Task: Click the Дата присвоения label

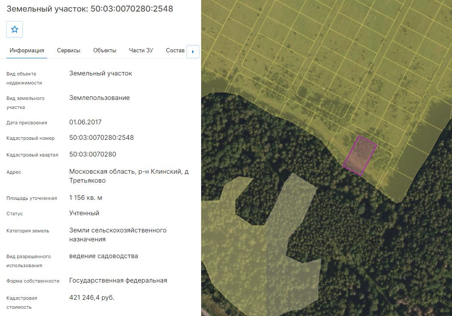Action: 27,123
